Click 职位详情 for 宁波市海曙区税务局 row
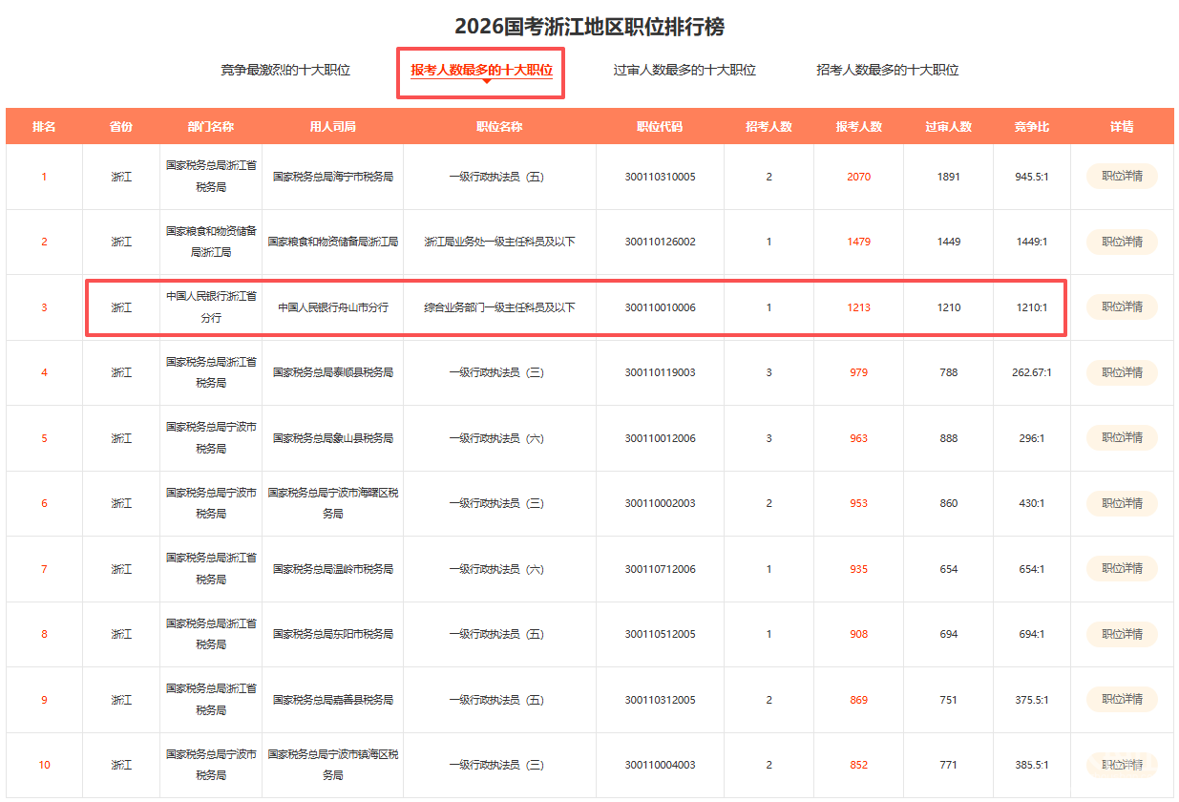Screen dimensions: 1179x802 1122,503
